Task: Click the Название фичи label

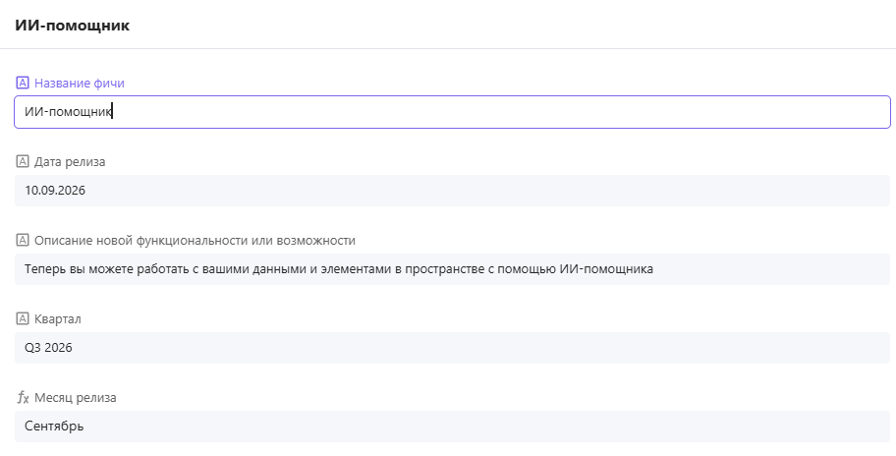Action: (80, 83)
